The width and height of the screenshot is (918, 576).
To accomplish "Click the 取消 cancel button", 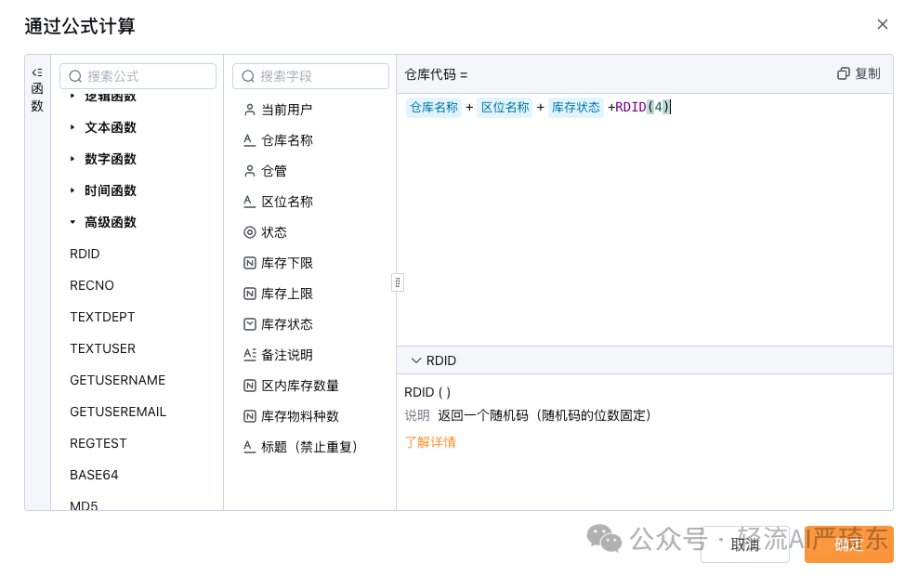I will point(744,544).
